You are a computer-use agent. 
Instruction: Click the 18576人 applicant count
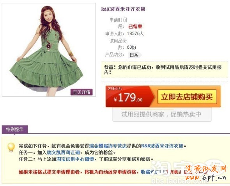point(135,34)
